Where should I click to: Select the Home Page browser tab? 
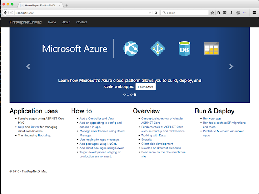coord(40,5)
